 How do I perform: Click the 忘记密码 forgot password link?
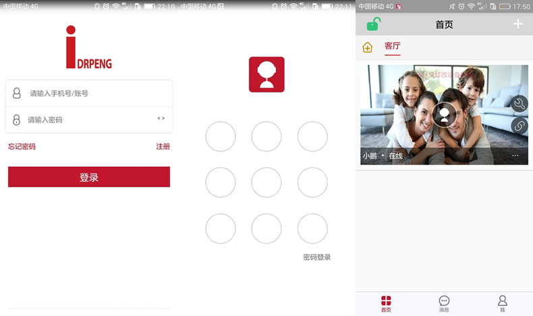(x=22, y=147)
